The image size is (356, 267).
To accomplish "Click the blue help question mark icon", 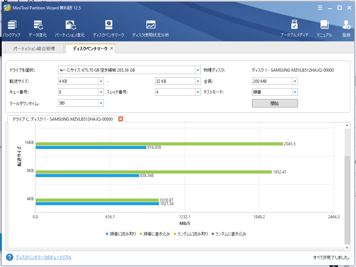I will coord(10,257).
